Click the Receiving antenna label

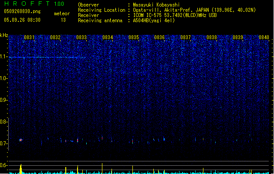click(100, 20)
